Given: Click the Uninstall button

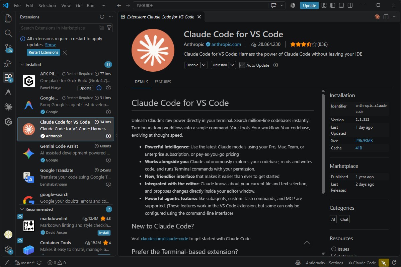Looking at the screenshot, I should 220,65.
